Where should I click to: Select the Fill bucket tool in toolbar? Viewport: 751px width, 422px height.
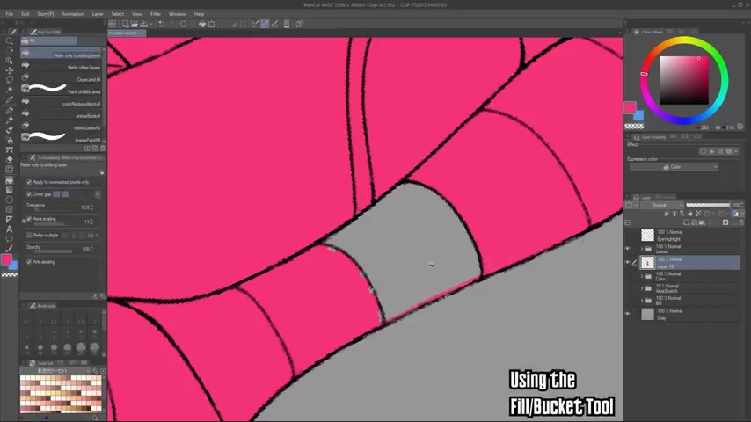pyautogui.click(x=9, y=180)
